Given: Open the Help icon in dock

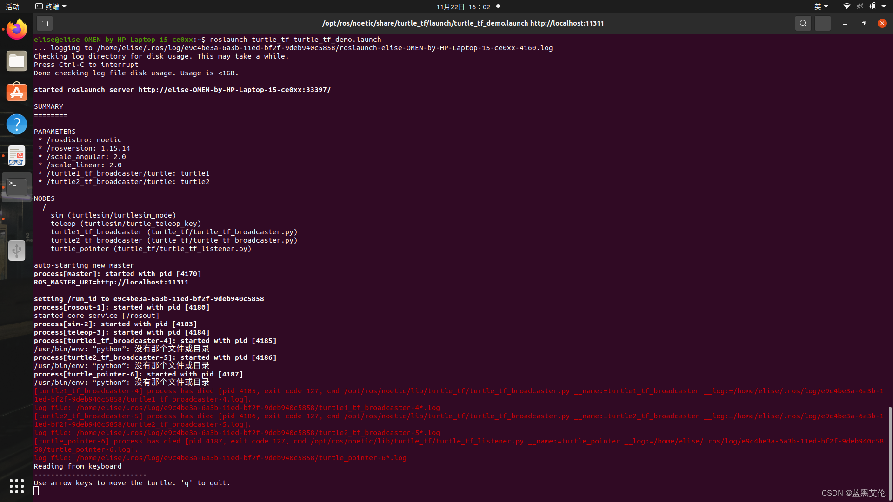Looking at the screenshot, I should 17,124.
